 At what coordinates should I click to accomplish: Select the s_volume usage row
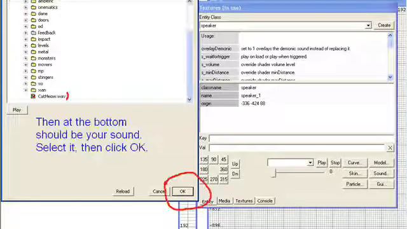(x=293, y=65)
